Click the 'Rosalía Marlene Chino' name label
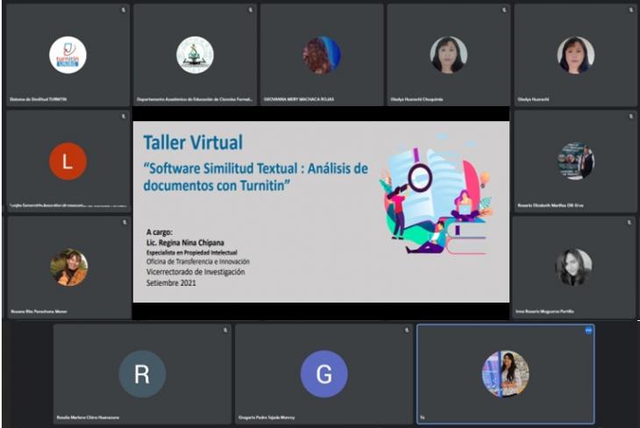The height and width of the screenshot is (428, 640). click(x=88, y=417)
